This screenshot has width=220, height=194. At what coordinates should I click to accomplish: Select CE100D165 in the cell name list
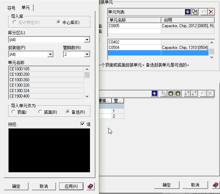[47, 69]
